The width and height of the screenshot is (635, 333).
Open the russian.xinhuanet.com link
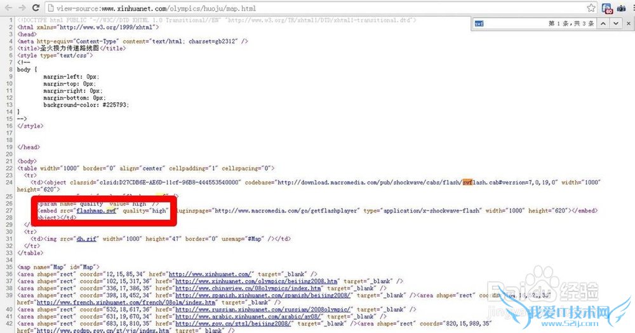point(263,310)
